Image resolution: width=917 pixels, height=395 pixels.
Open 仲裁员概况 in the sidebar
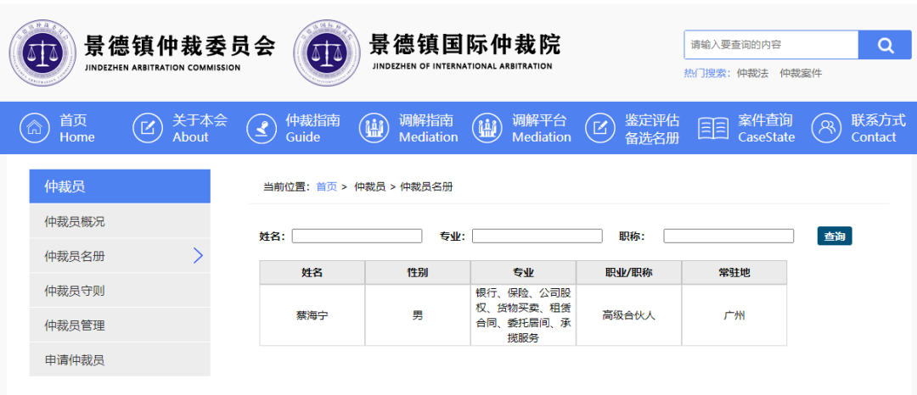pos(120,221)
